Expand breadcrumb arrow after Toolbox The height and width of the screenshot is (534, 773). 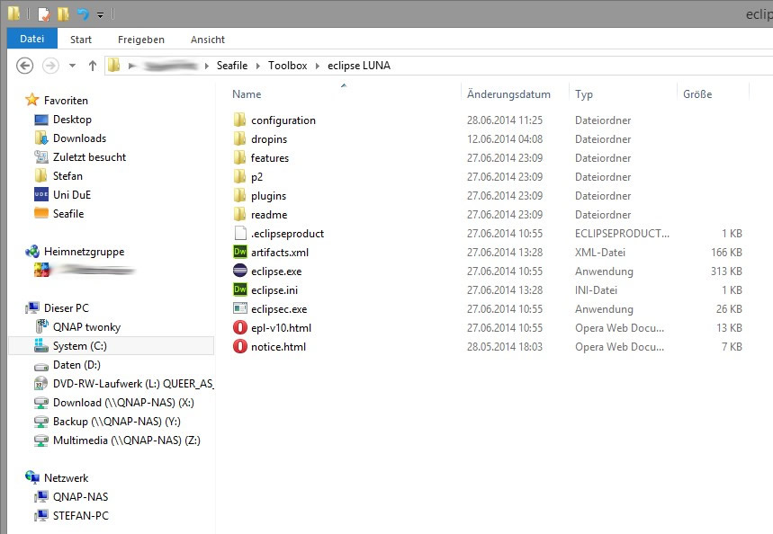click(317, 66)
